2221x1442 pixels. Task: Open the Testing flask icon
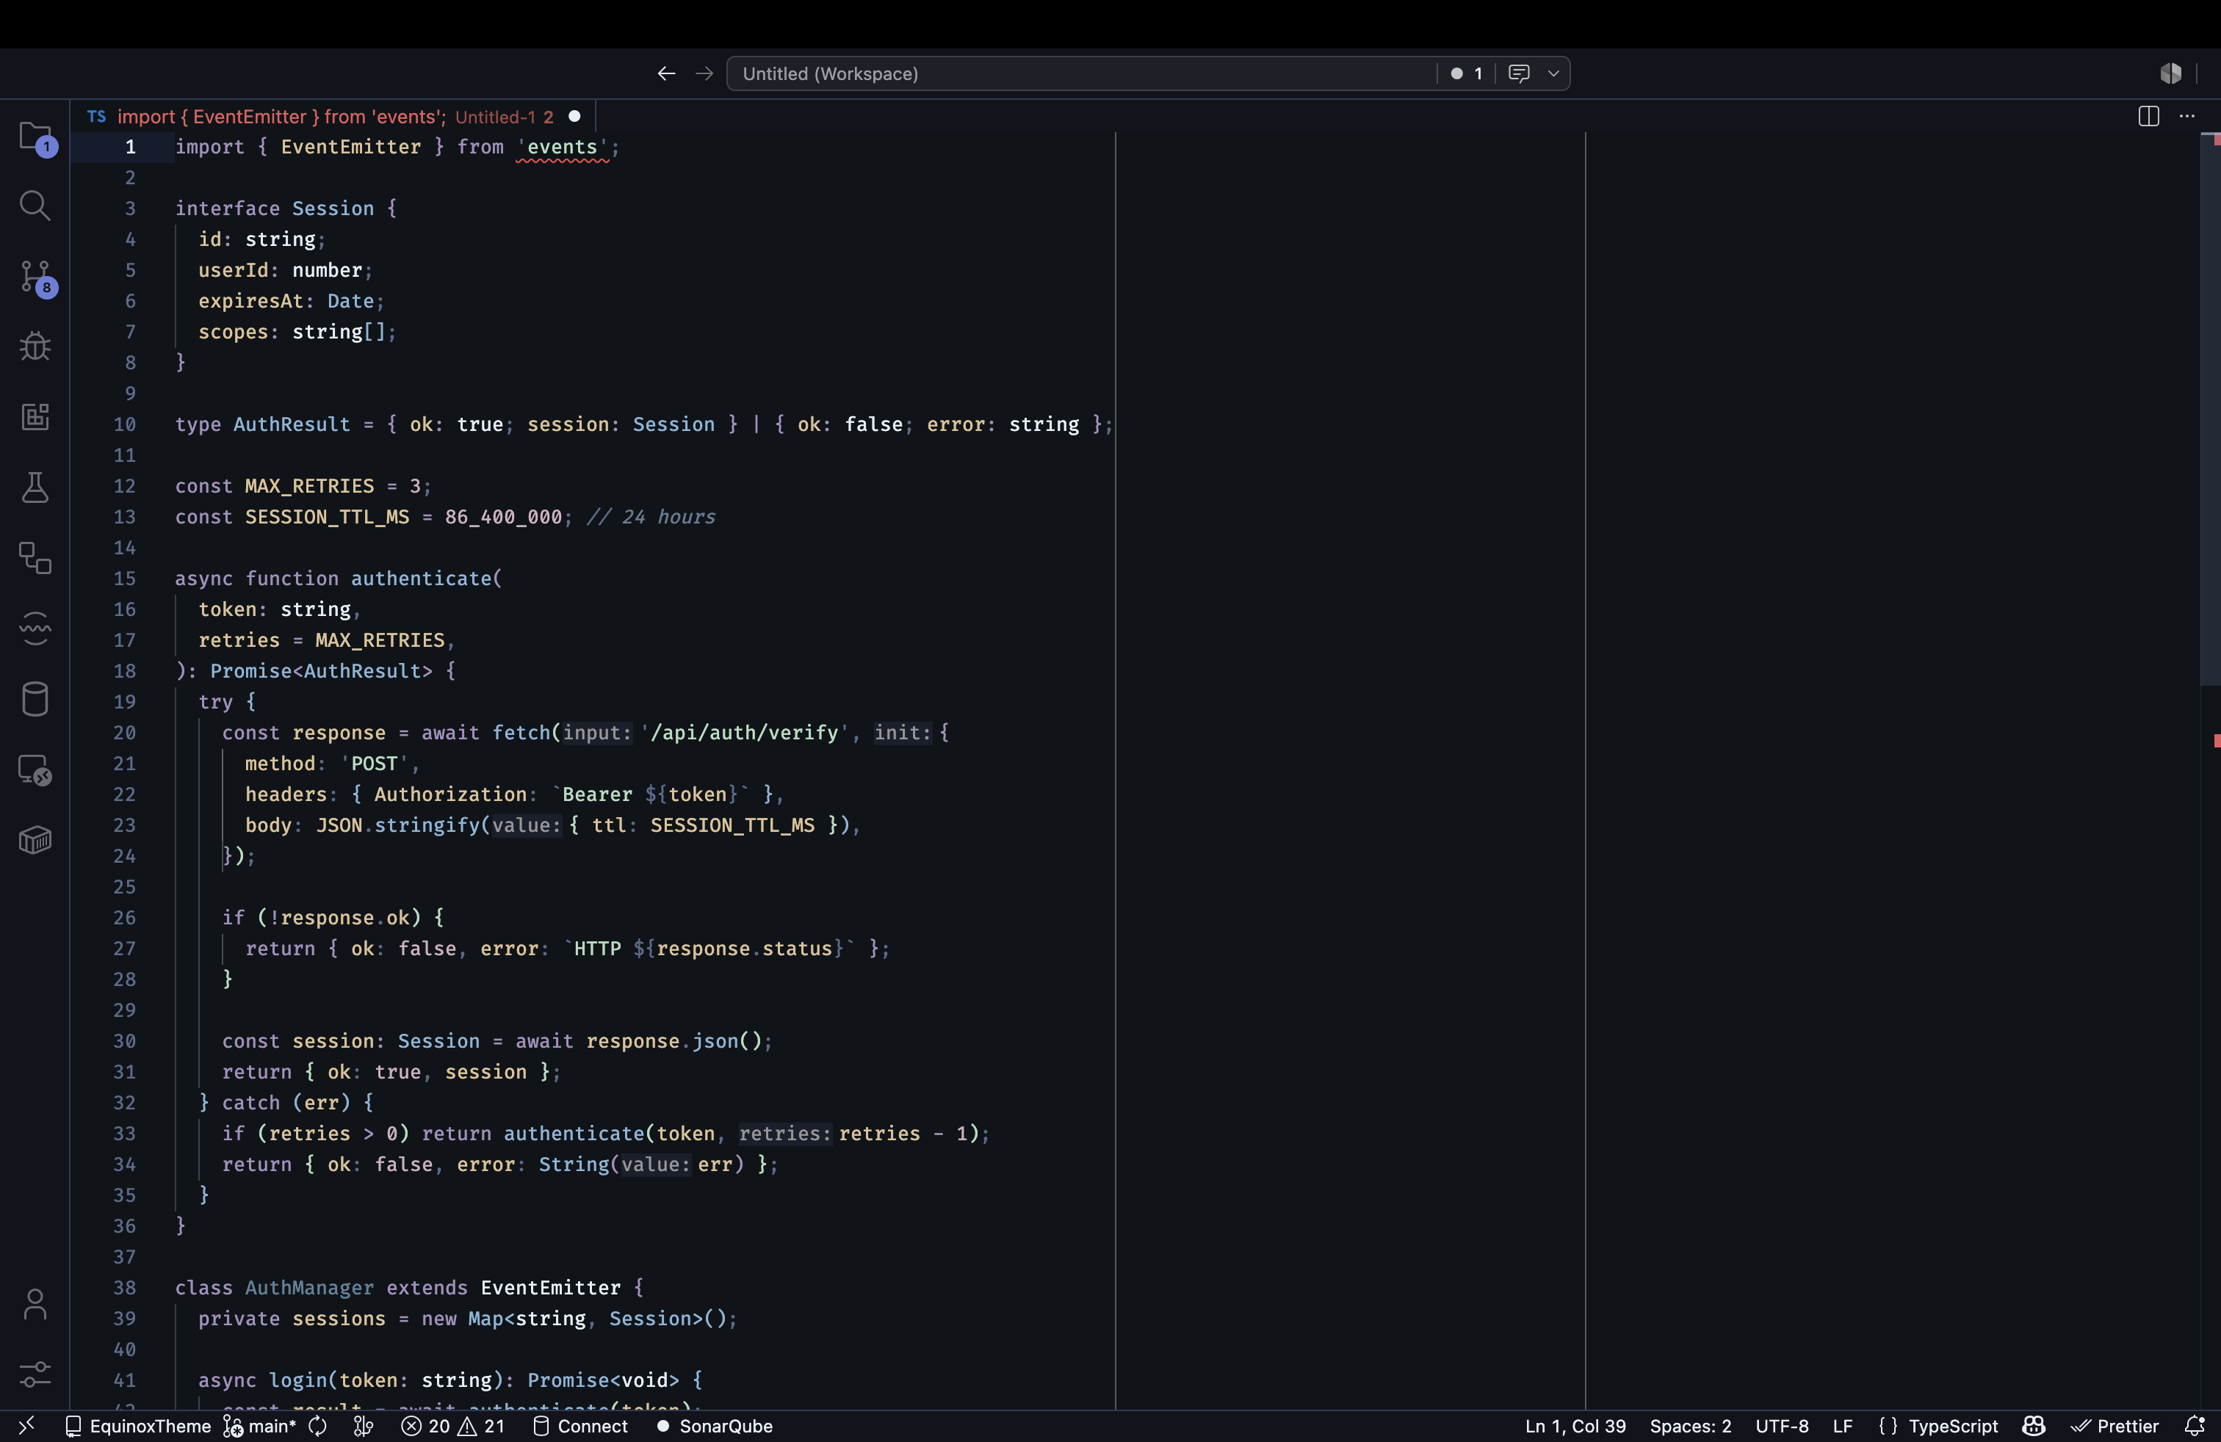point(35,487)
